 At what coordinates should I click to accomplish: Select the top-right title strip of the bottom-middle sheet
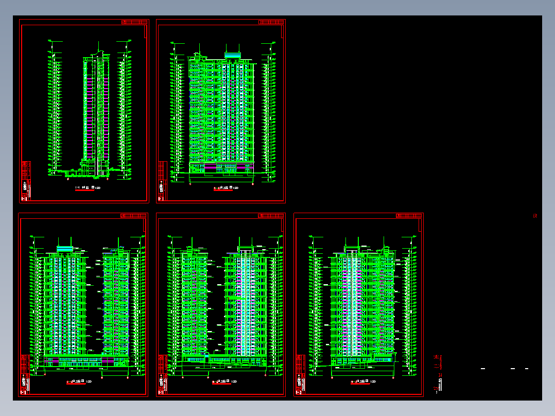[271, 216]
